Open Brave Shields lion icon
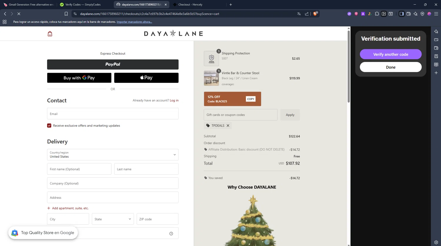 [315, 14]
